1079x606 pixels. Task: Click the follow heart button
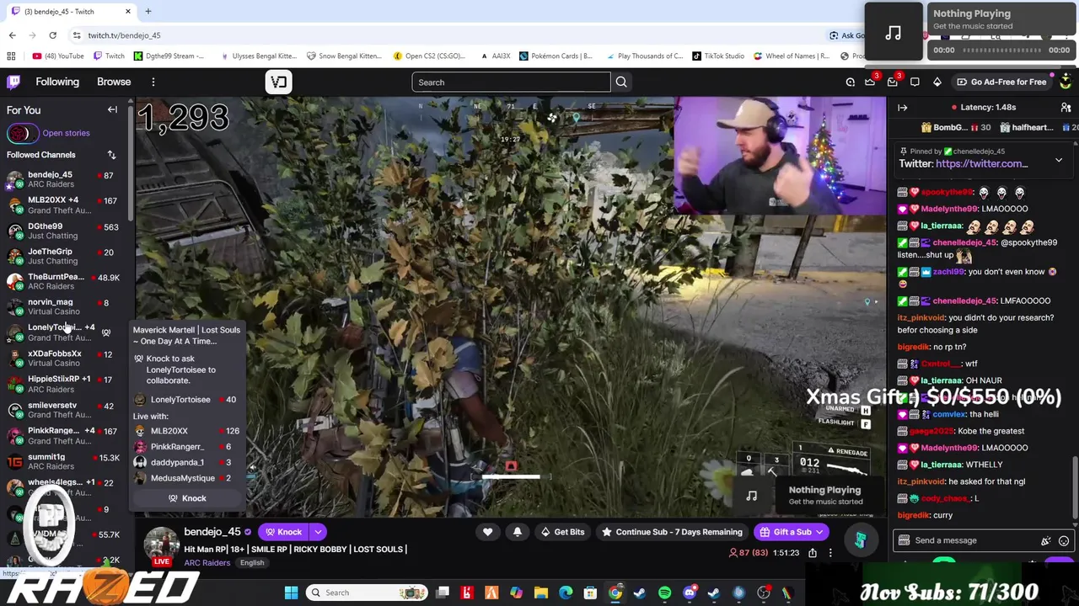(487, 532)
